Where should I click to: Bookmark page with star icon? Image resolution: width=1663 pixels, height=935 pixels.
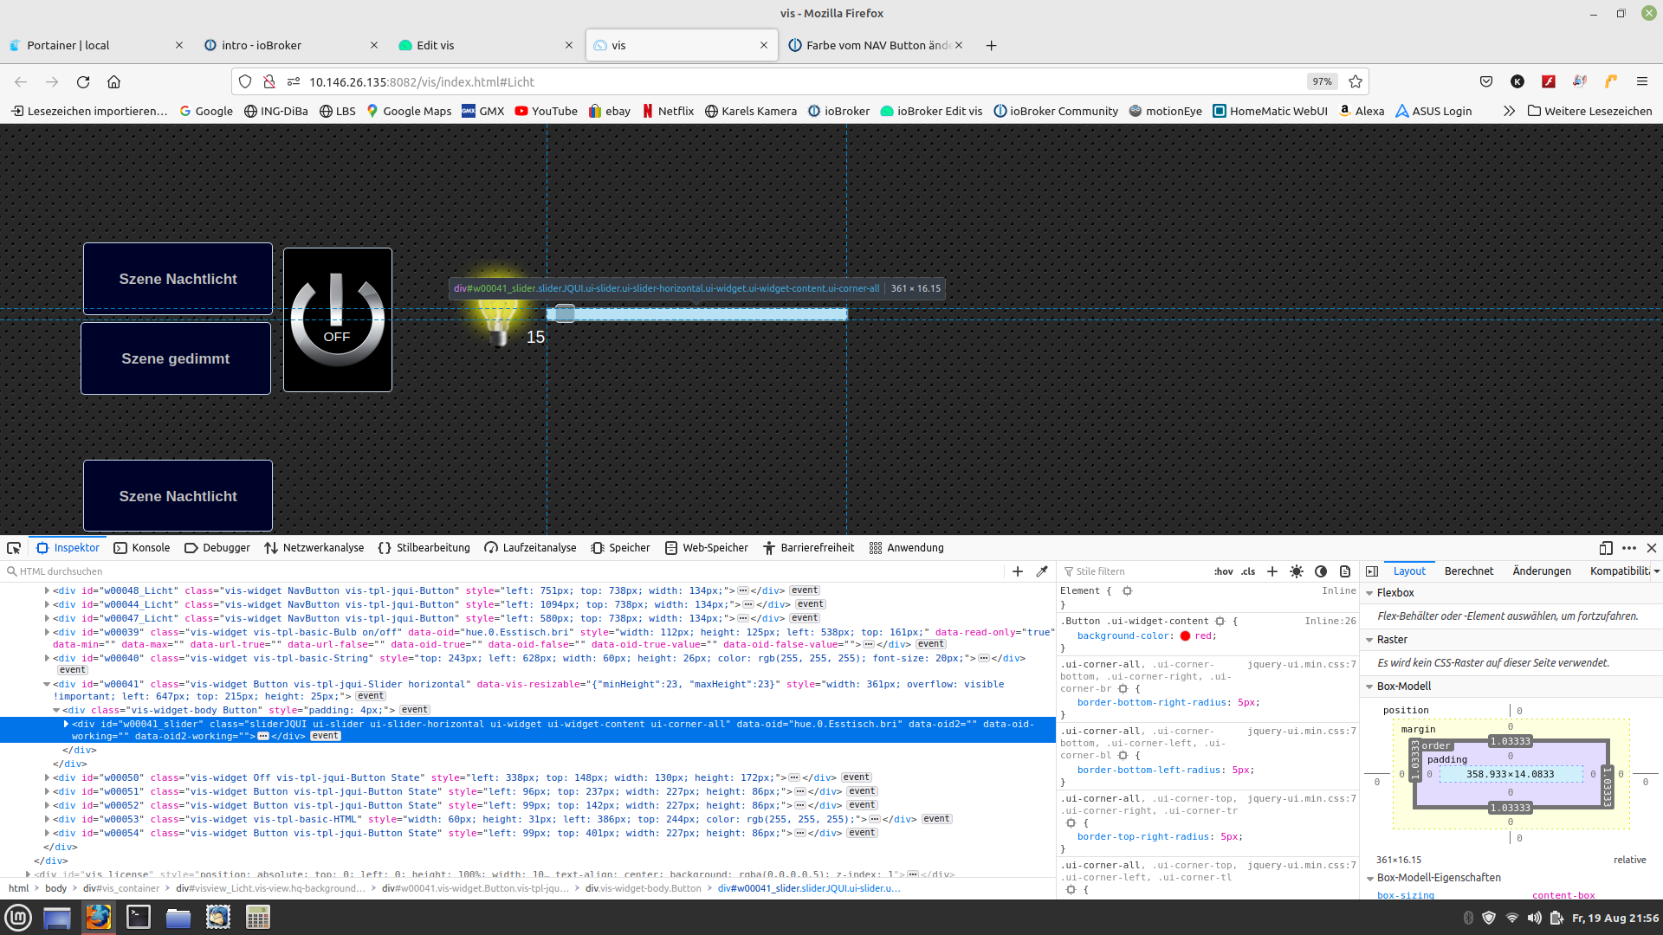tap(1356, 81)
